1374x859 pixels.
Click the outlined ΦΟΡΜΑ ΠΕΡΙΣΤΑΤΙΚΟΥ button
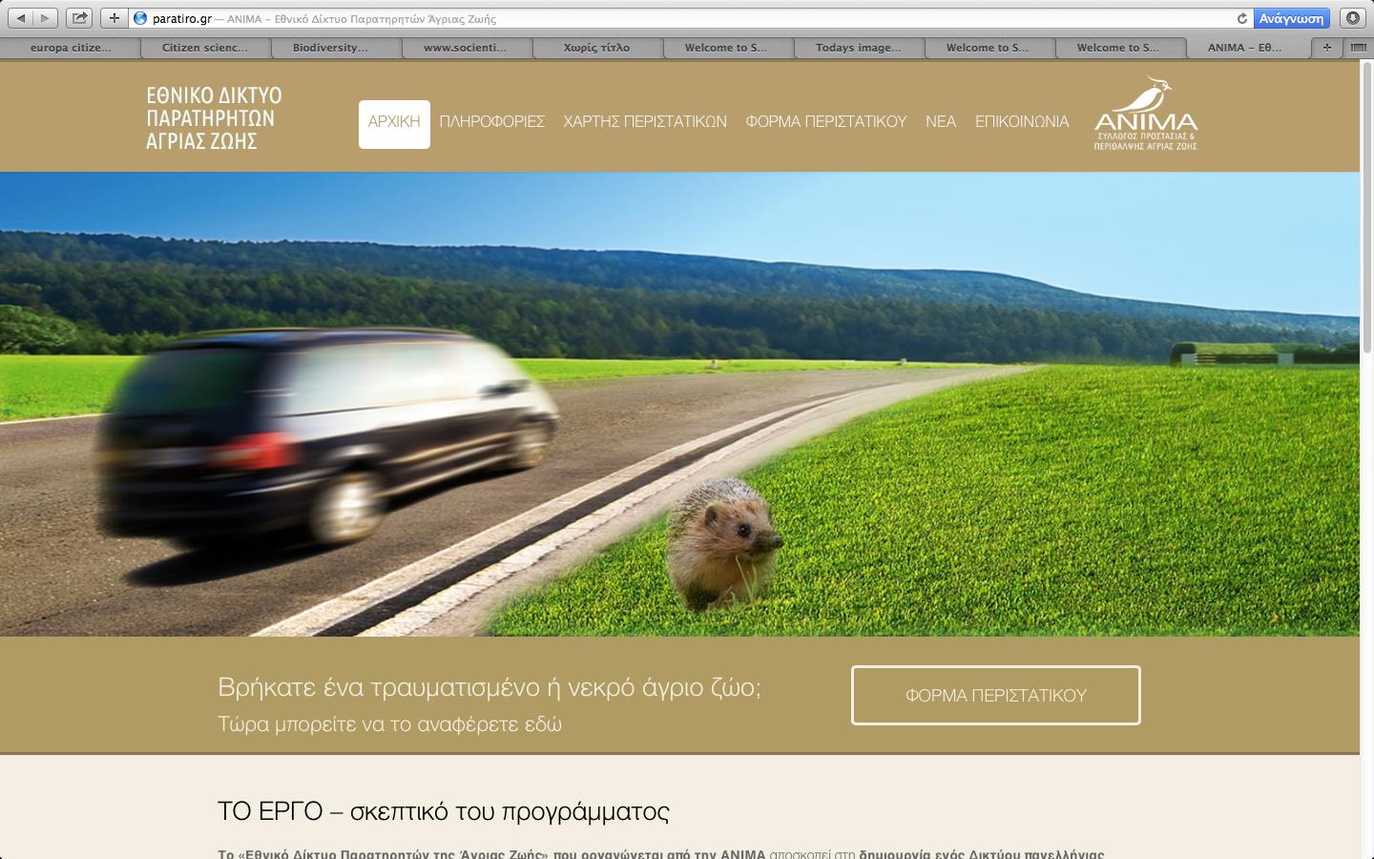pyautogui.click(x=996, y=696)
